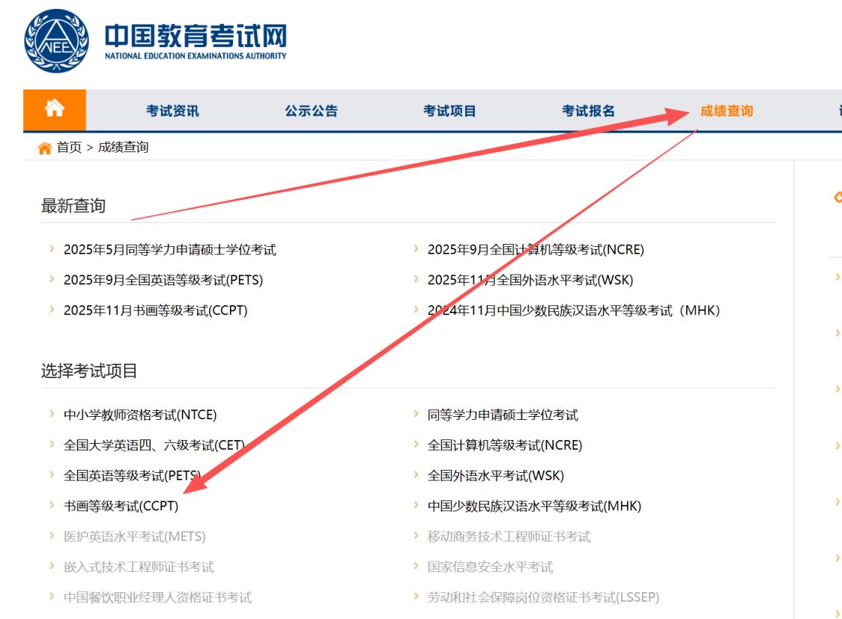
Task: Click the 最新查询 section heading
Action: click(73, 205)
